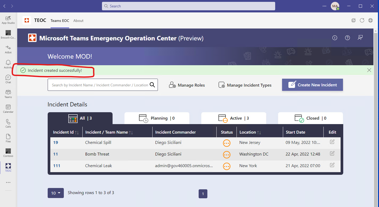Open the rows-per-page dropdown showing 10
This screenshot has height=207, width=379.
(x=56, y=193)
